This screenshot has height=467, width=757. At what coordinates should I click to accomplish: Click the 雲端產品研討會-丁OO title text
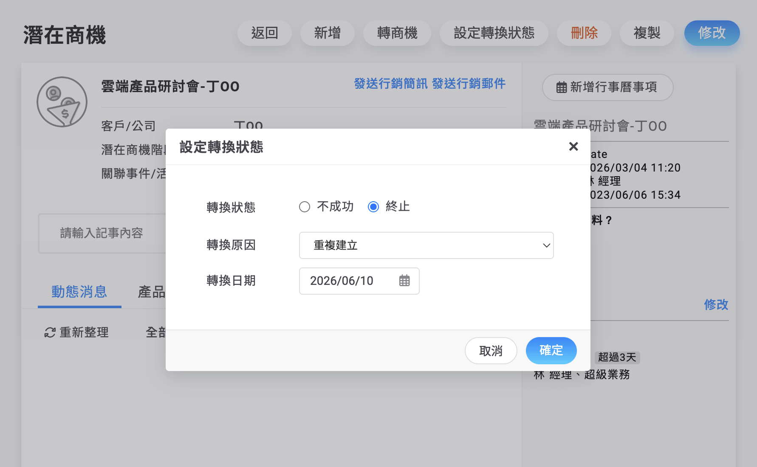pyautogui.click(x=170, y=87)
